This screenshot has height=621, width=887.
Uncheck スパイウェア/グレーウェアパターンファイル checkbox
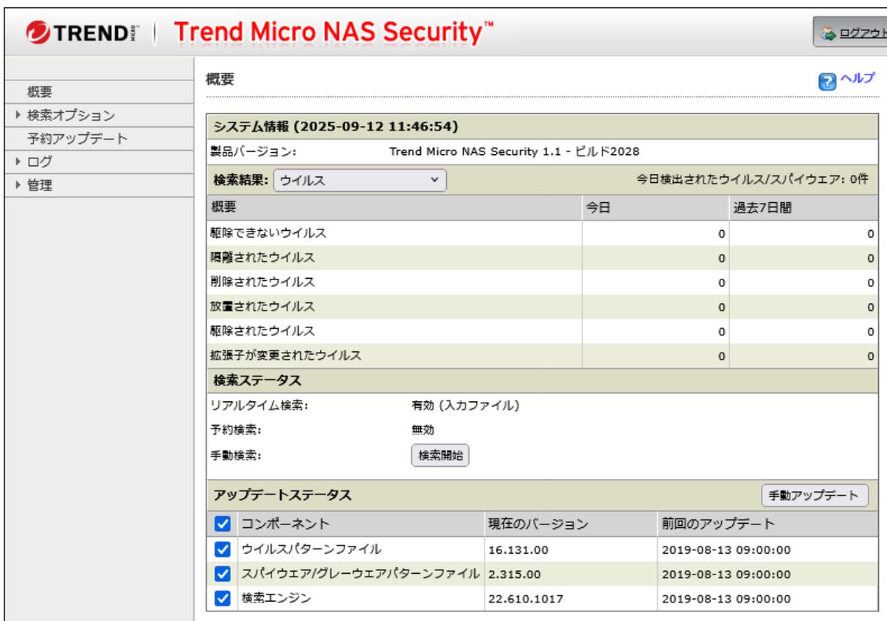click(x=222, y=572)
